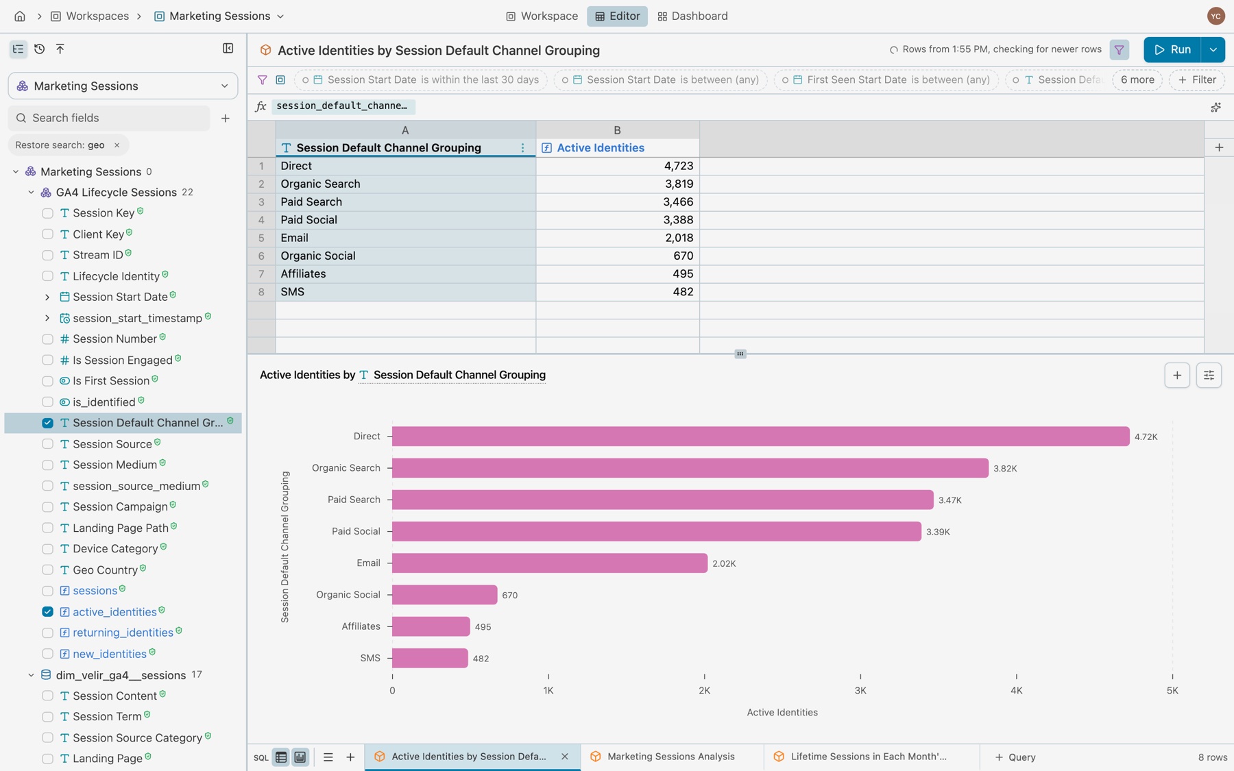Open Run options dropdown arrow

1213,50
